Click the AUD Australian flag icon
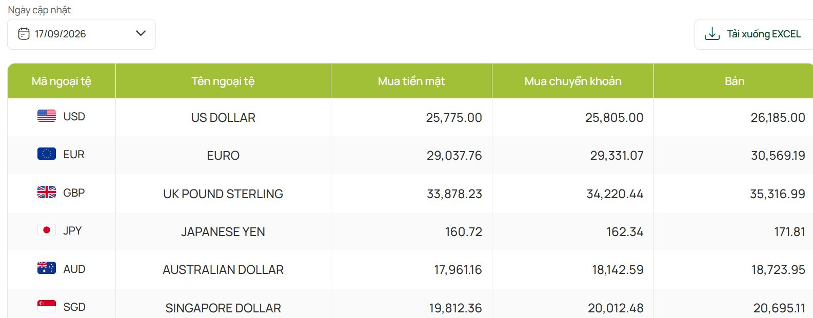Image resolution: width=813 pixels, height=318 pixels. coord(47,268)
